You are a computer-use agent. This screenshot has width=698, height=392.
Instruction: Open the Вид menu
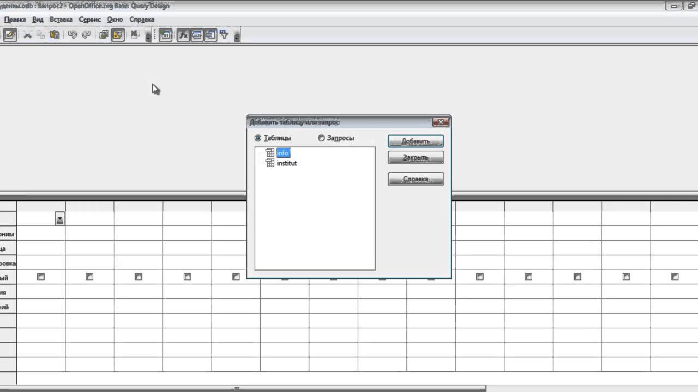click(x=38, y=19)
